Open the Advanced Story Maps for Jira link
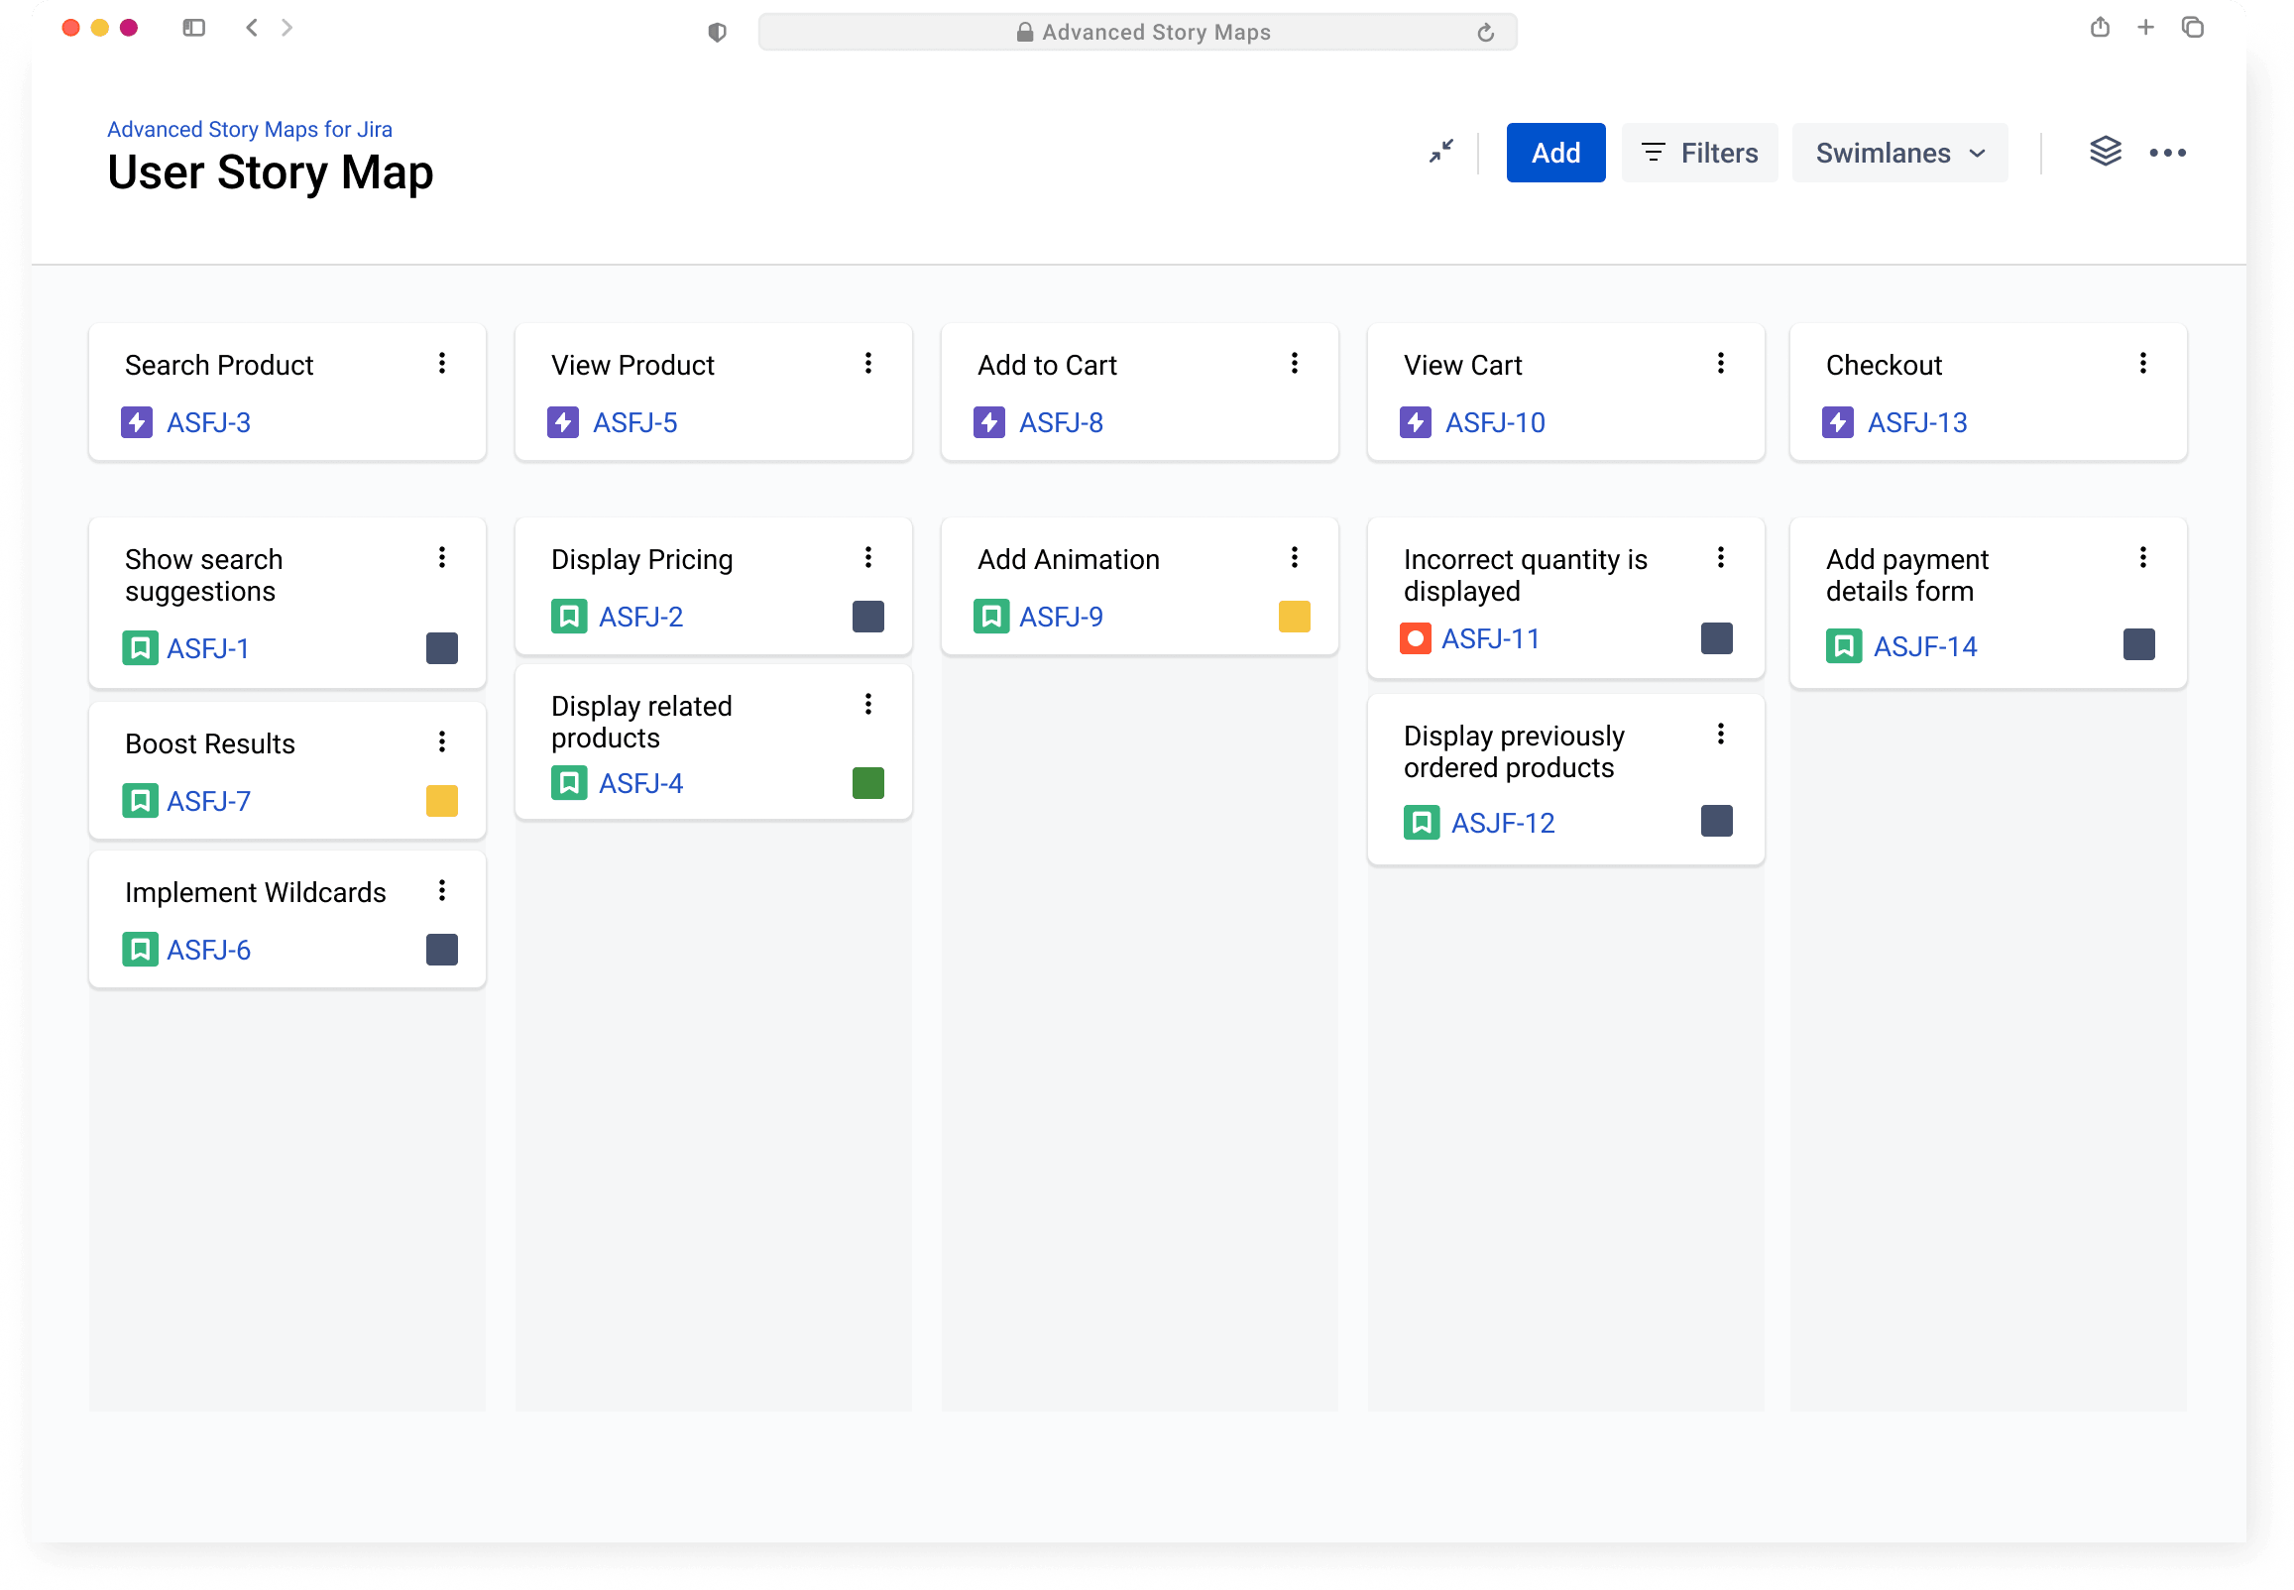The image size is (2294, 1590). (x=249, y=130)
